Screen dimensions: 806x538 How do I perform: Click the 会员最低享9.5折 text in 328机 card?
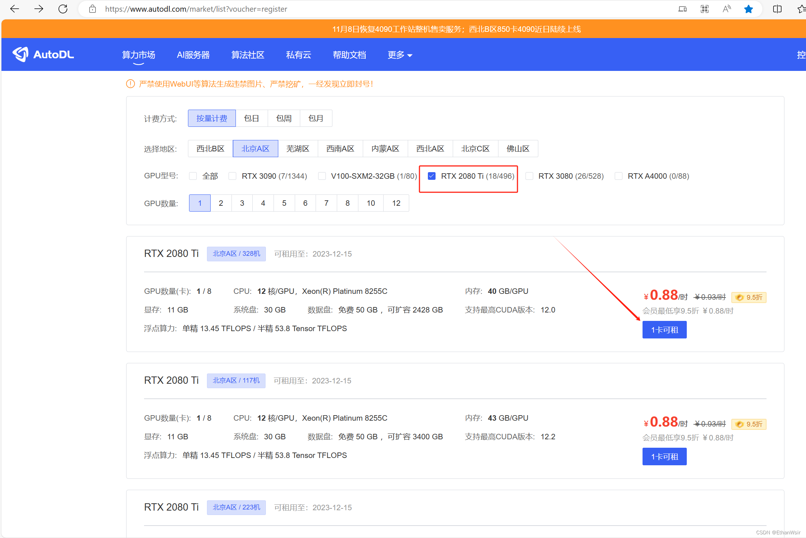[x=671, y=311]
